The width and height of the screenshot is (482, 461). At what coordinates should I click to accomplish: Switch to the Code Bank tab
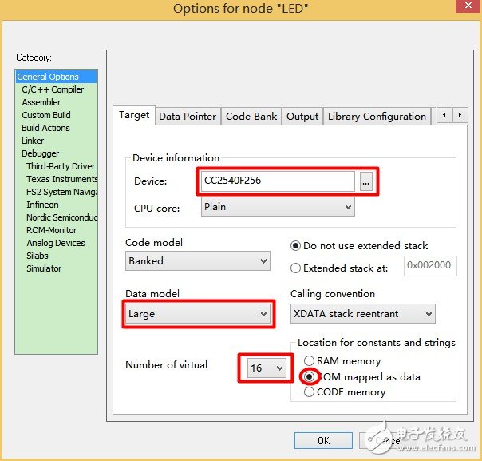(x=251, y=116)
